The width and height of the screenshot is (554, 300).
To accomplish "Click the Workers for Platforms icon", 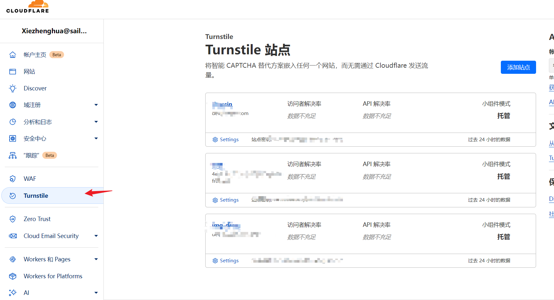I will point(12,276).
